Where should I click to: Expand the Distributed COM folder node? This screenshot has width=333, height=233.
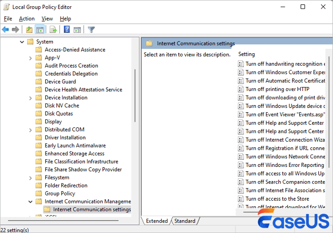point(30,129)
